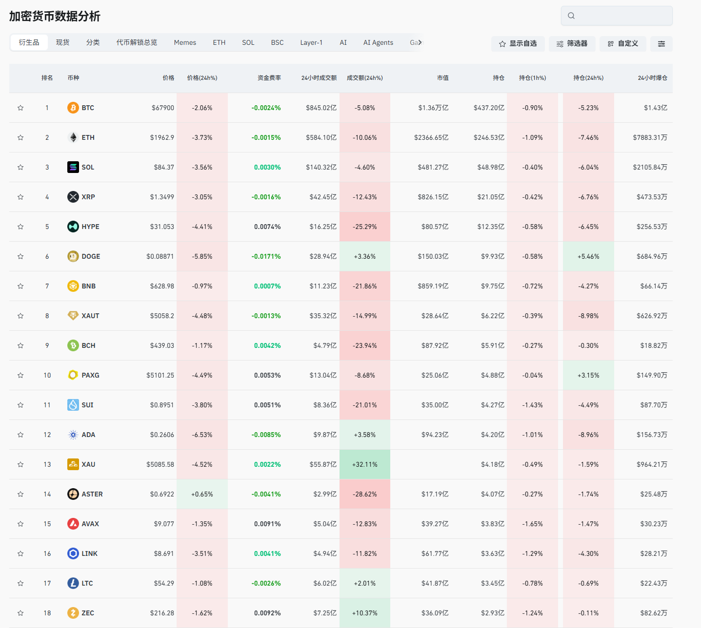Switch to the 现货 tab

pyautogui.click(x=62, y=42)
